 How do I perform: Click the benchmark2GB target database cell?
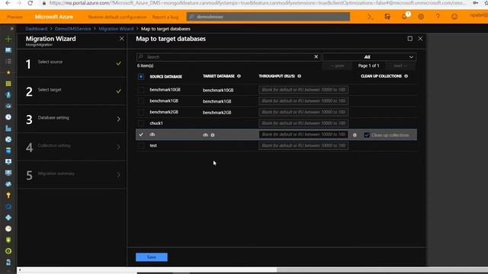217,113
